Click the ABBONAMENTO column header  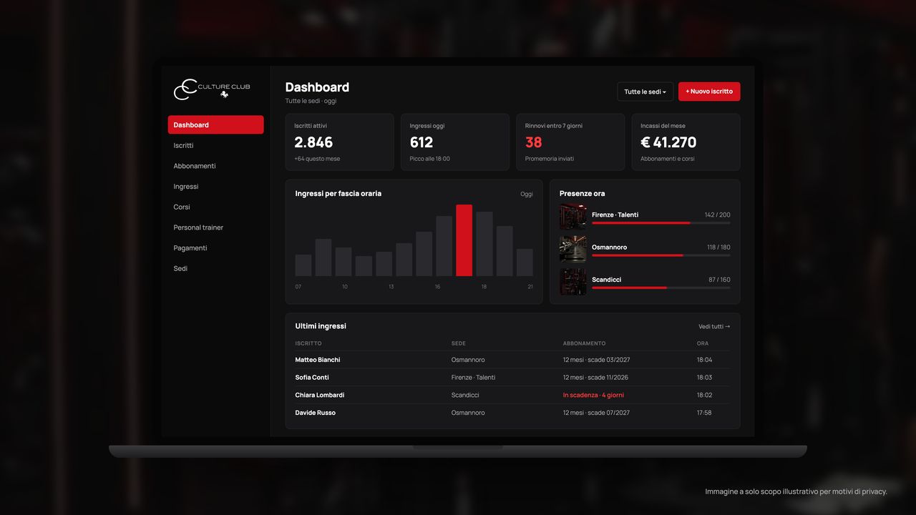584,343
